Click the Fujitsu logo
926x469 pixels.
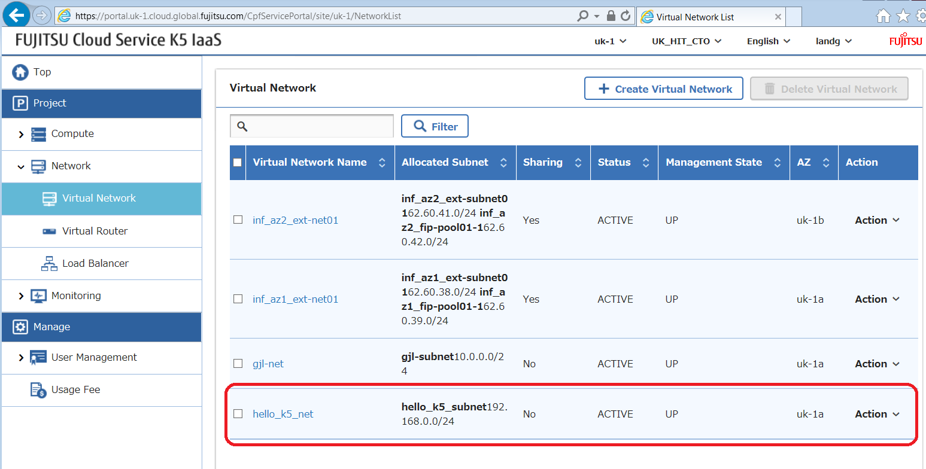coord(906,41)
